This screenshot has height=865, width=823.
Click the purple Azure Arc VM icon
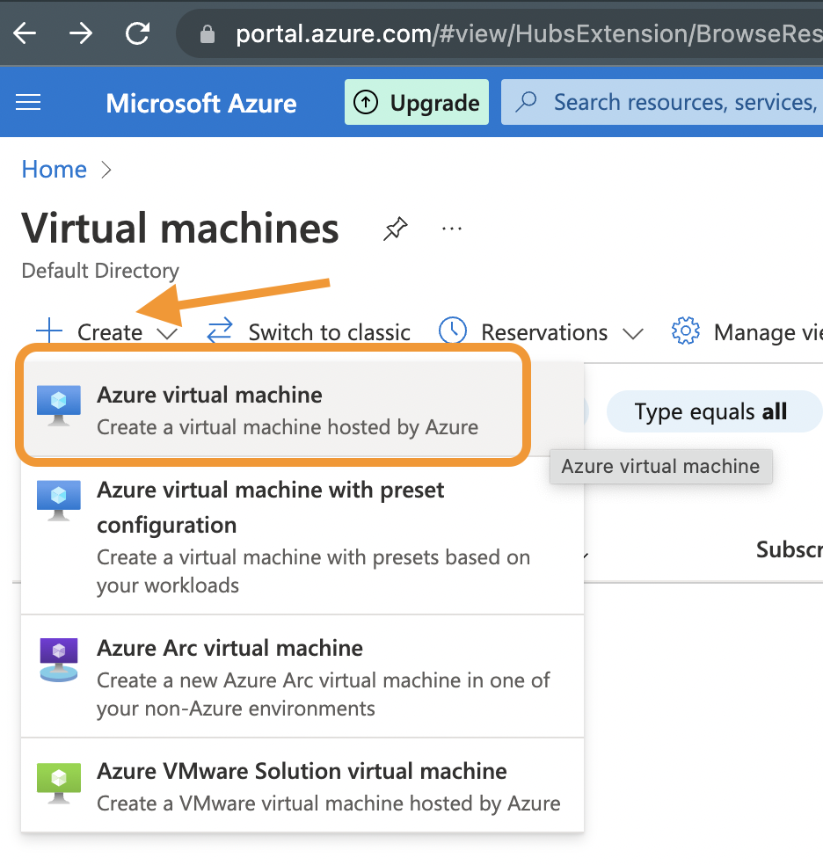[58, 660]
